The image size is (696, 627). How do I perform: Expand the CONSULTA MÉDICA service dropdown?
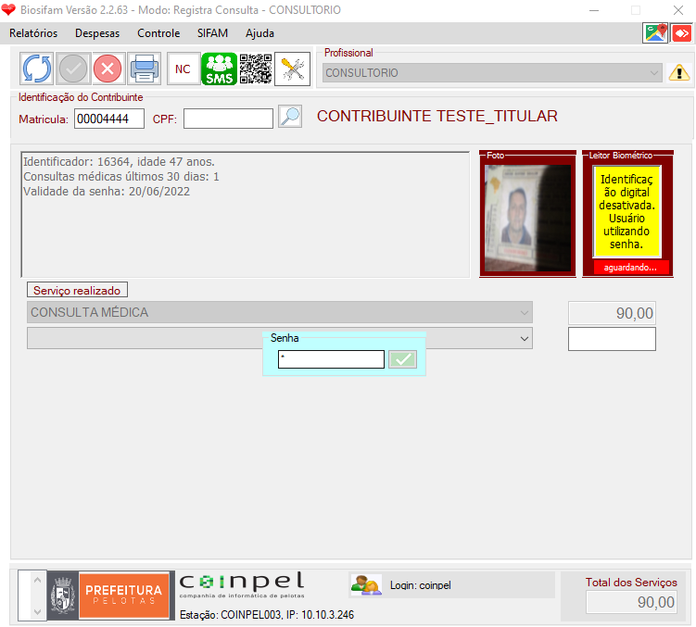tap(525, 312)
